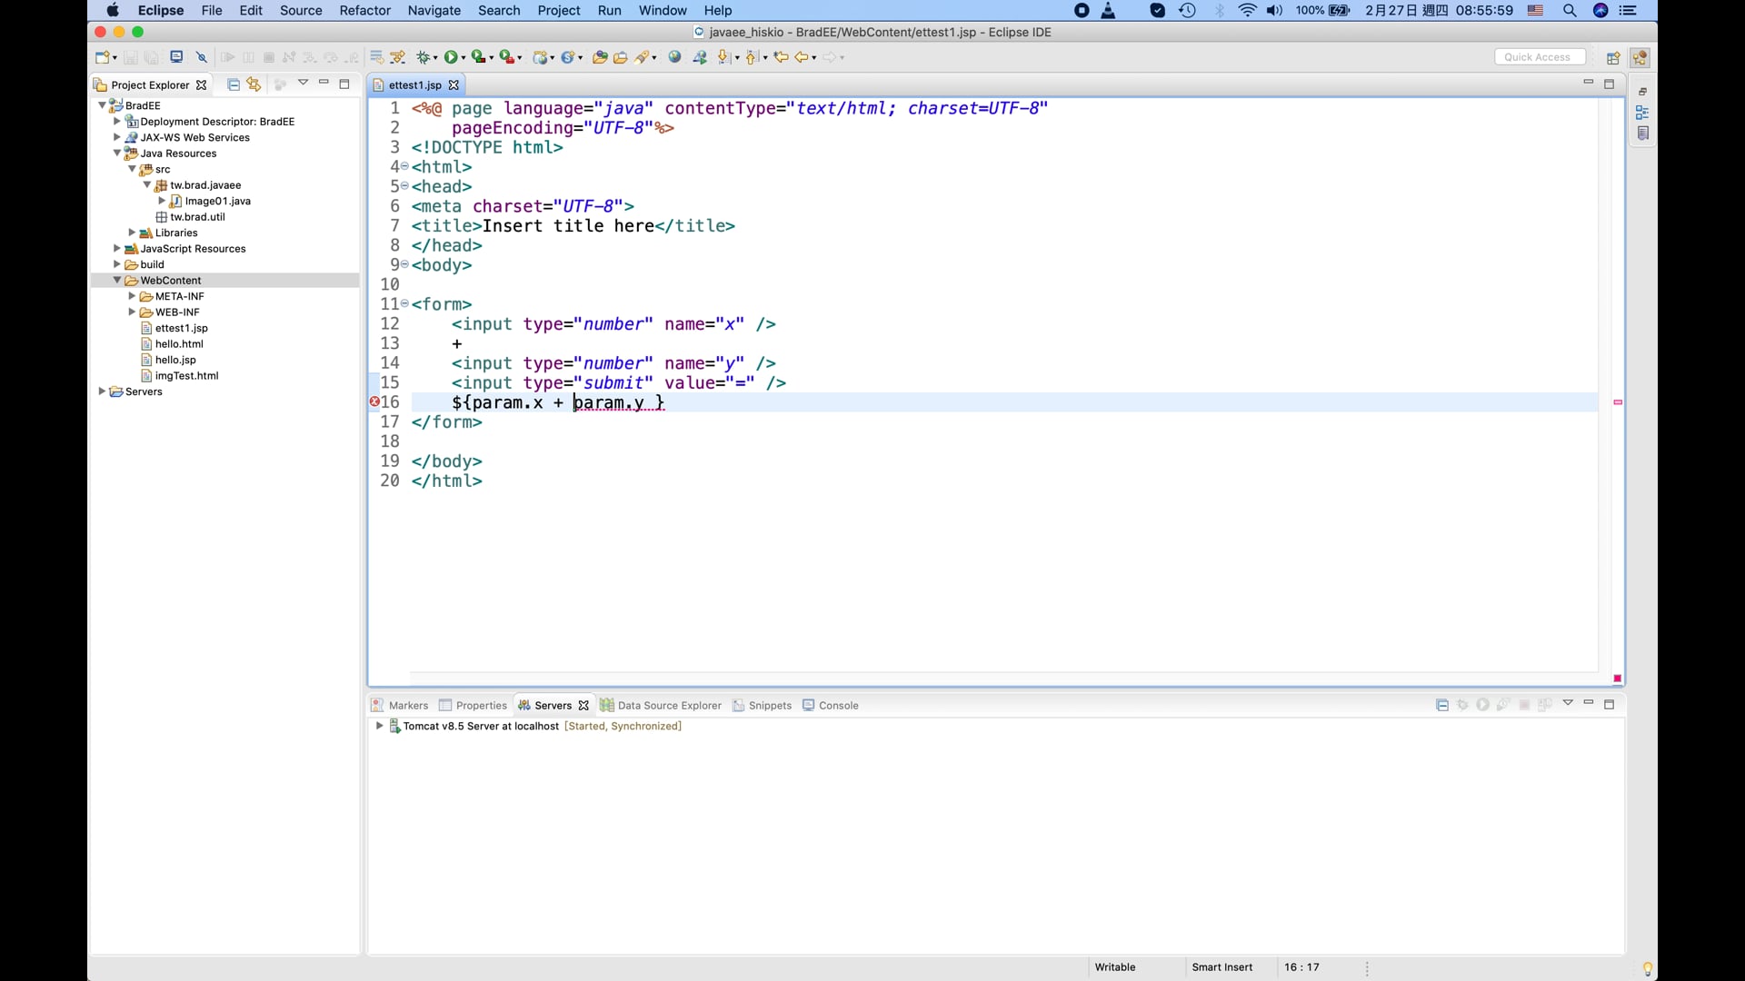Open the Run button dropdown arrow

[x=464, y=58]
